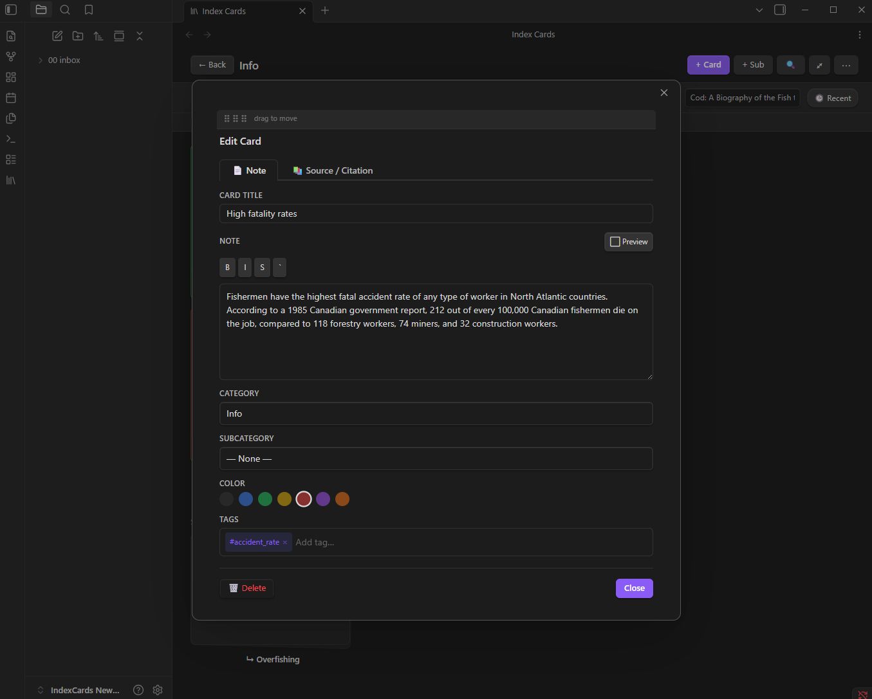Switch to the Source / Citation tab
The width and height of the screenshot is (872, 699).
pos(333,170)
